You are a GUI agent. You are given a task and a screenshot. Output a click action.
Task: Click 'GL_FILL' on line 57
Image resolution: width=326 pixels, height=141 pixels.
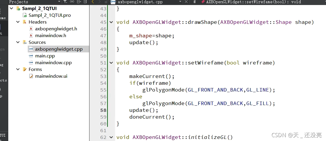coord(257,104)
